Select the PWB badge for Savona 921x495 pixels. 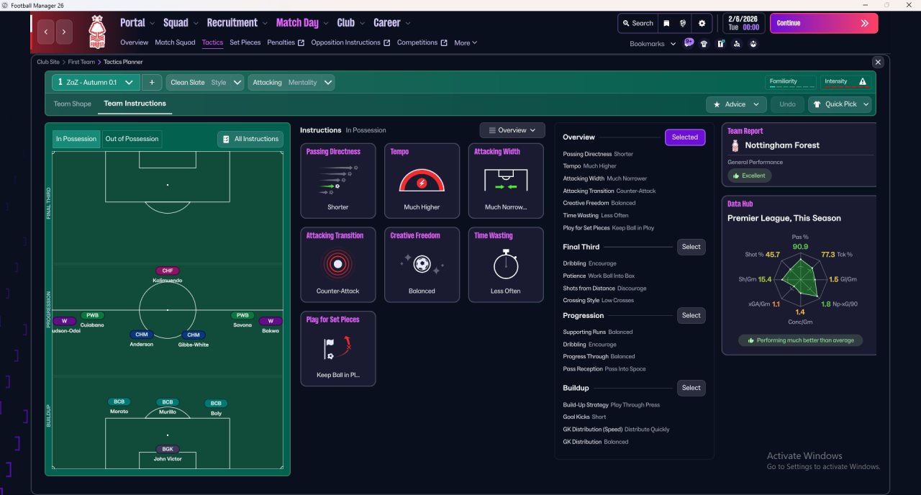(x=242, y=315)
